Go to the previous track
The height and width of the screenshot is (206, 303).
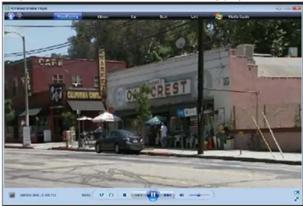pyautogui.click(x=138, y=195)
